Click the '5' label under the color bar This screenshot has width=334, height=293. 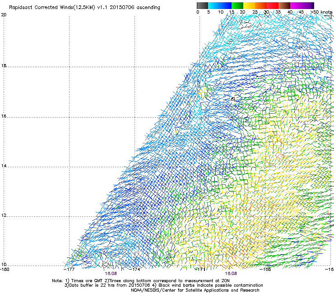[209, 12]
